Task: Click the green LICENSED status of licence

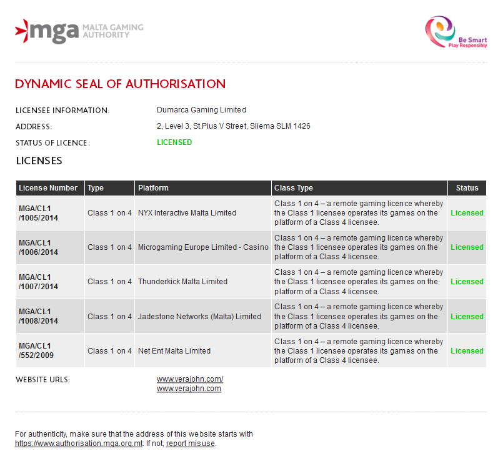Action: (x=174, y=142)
